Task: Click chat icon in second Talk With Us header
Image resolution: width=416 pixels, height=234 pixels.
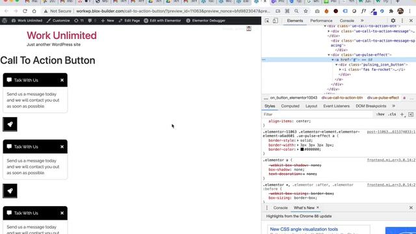Action: tap(9, 146)
